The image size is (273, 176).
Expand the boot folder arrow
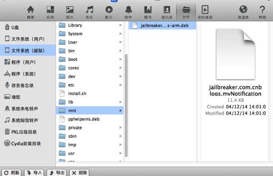coord(121,59)
